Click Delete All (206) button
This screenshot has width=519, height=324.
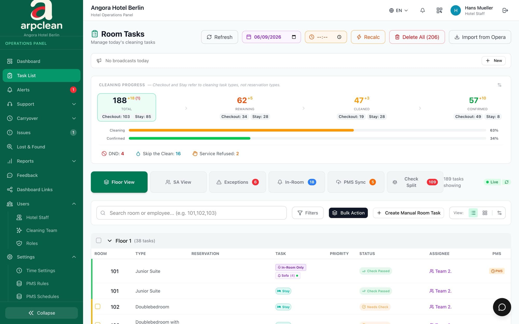tap(417, 37)
